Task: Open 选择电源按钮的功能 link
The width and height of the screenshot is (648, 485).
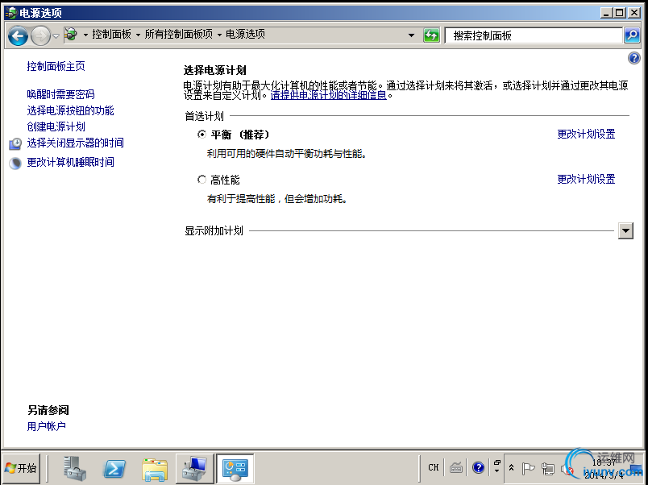Action: 70,110
